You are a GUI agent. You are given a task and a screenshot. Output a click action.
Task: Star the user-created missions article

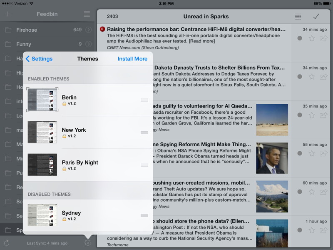tap(311, 192)
